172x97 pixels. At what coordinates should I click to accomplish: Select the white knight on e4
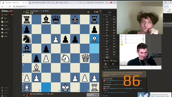click(65, 58)
